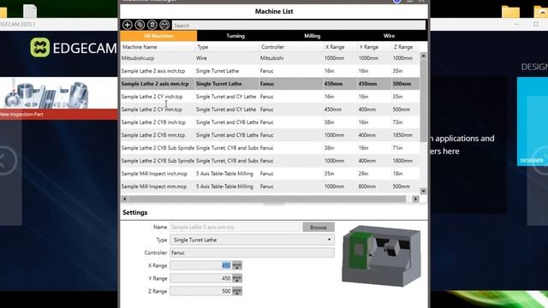Click the horizontal scrollbar thumb under the list
This screenshot has width=548, height=308.
(x=267, y=198)
